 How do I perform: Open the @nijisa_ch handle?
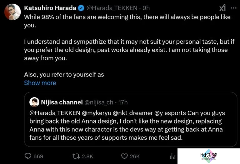tap(99, 102)
